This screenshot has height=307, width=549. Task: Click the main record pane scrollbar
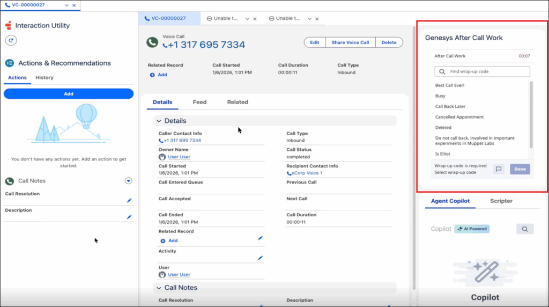[414, 158]
